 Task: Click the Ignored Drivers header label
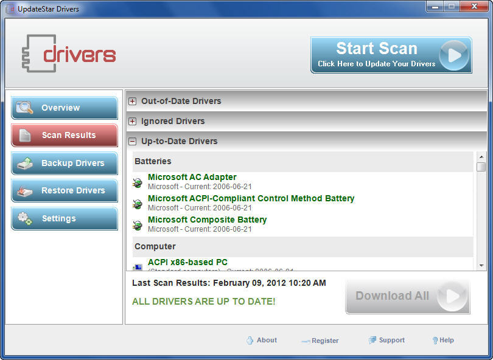(173, 121)
